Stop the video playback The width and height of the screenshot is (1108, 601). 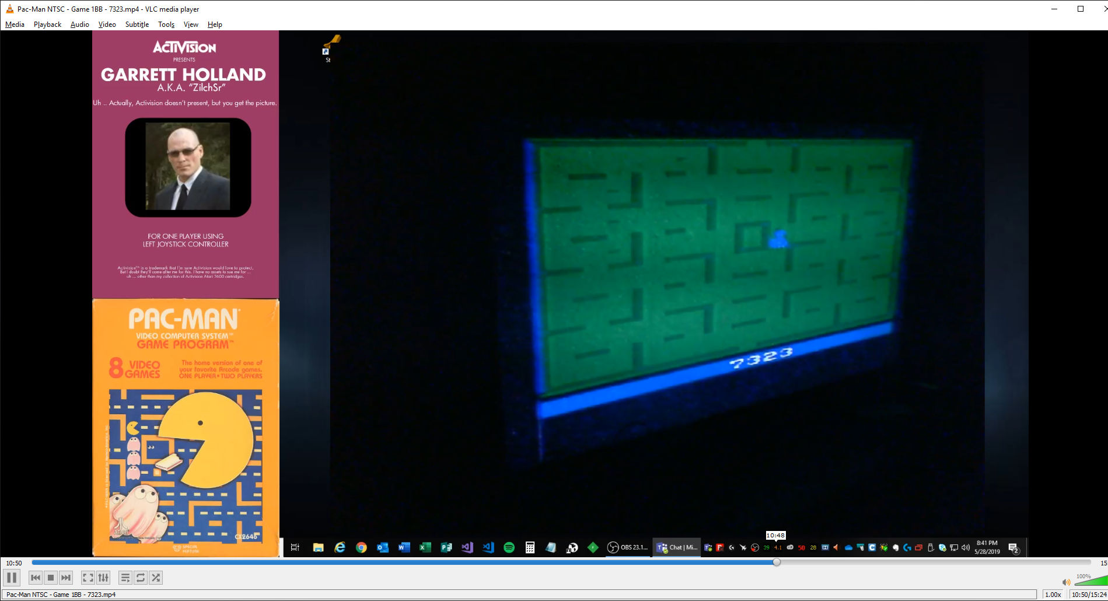point(51,578)
